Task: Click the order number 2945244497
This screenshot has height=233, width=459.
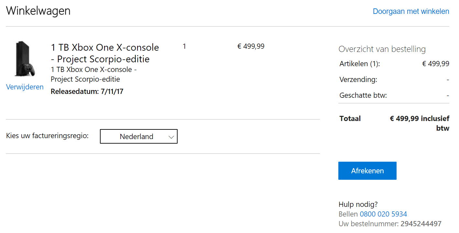Action: tap(421, 224)
